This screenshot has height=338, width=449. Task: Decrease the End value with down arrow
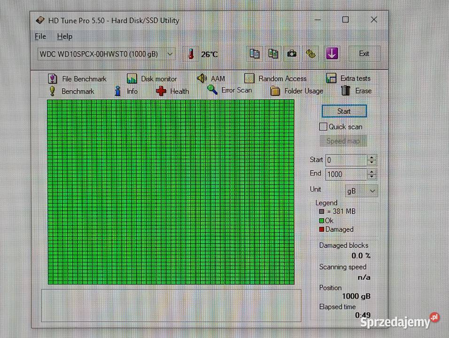click(372, 177)
